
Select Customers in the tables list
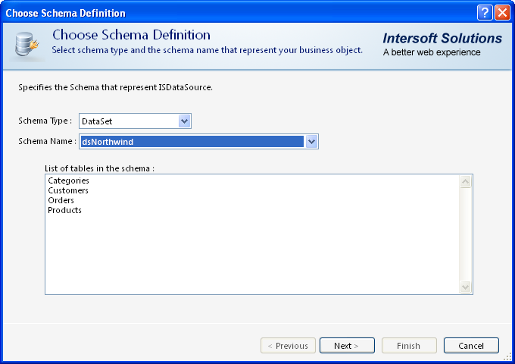coord(68,190)
